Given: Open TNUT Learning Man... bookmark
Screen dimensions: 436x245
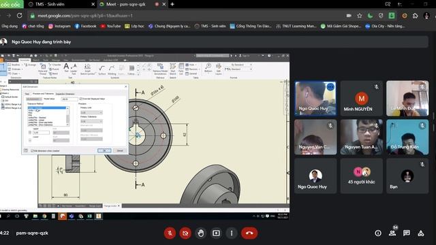Looking at the screenshot, I should (x=296, y=26).
